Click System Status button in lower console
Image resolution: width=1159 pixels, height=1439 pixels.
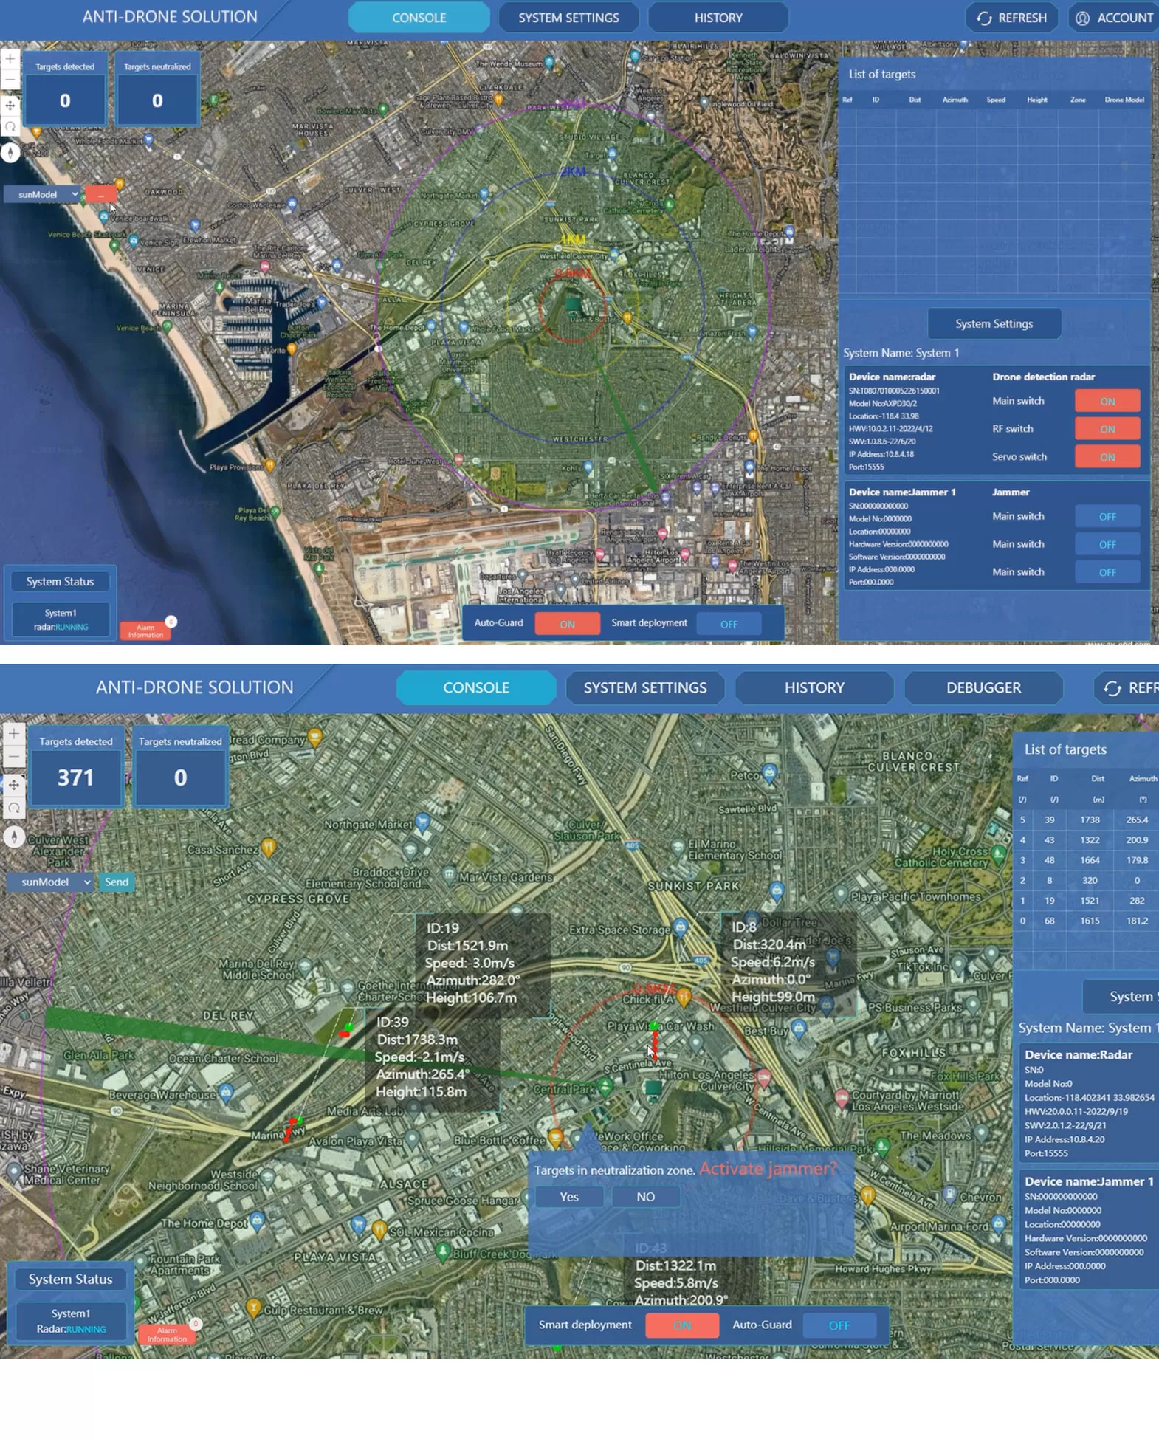tap(70, 1279)
